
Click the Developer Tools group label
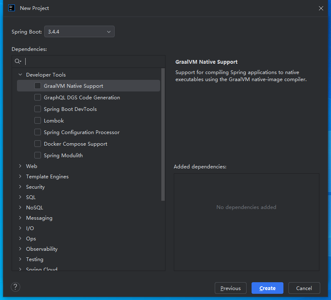click(46, 75)
